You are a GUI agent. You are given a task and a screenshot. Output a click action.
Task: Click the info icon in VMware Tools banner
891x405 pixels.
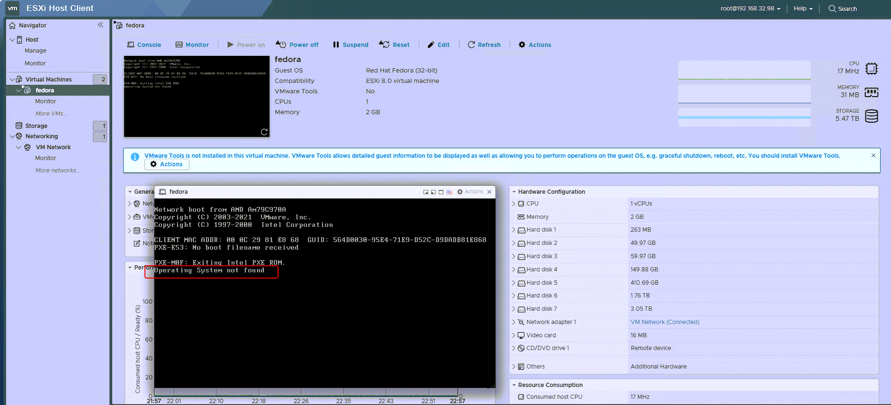[135, 157]
